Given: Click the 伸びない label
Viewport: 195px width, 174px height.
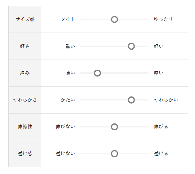Looking at the screenshot, I should (x=65, y=127).
